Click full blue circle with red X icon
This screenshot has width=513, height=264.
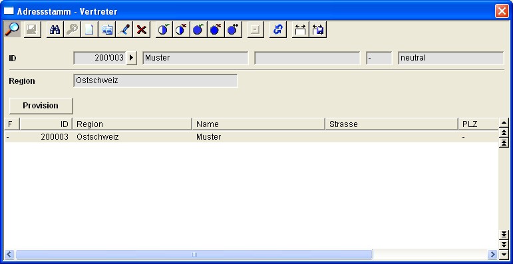tap(216, 30)
